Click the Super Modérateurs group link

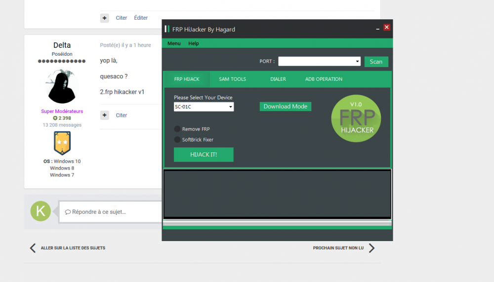(x=62, y=111)
